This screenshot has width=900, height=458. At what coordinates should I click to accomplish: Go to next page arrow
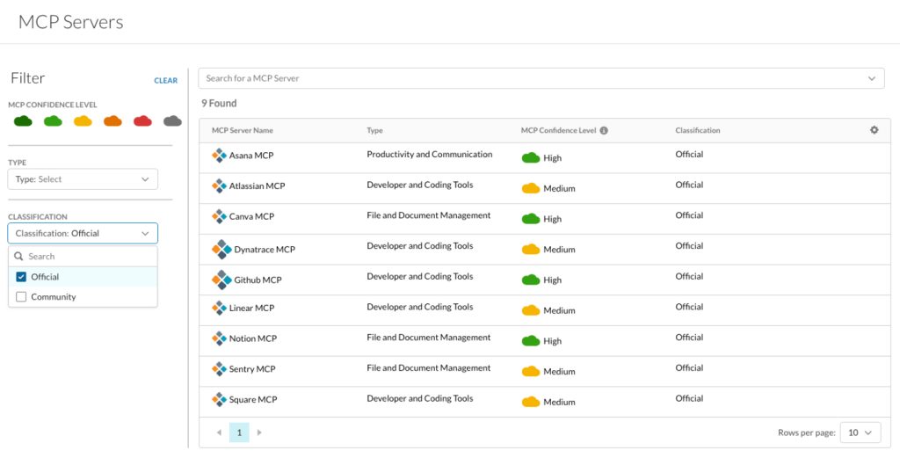click(x=259, y=433)
